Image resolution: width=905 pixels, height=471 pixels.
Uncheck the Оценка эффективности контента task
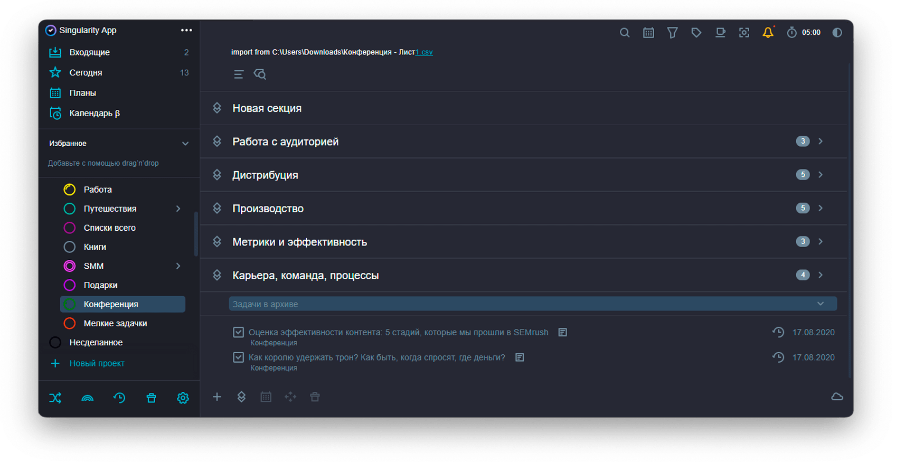239,333
